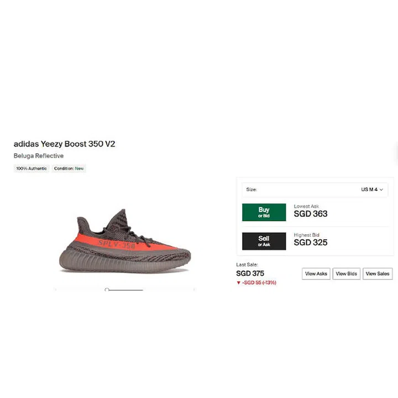Click the green Buy or Bid button
Viewport: 398px width, 398px height.
[264, 212]
